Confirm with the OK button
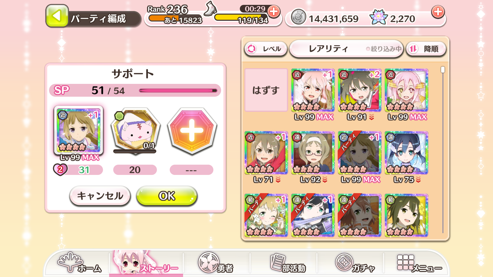Screen dimensions: 493x277 [x=167, y=196]
